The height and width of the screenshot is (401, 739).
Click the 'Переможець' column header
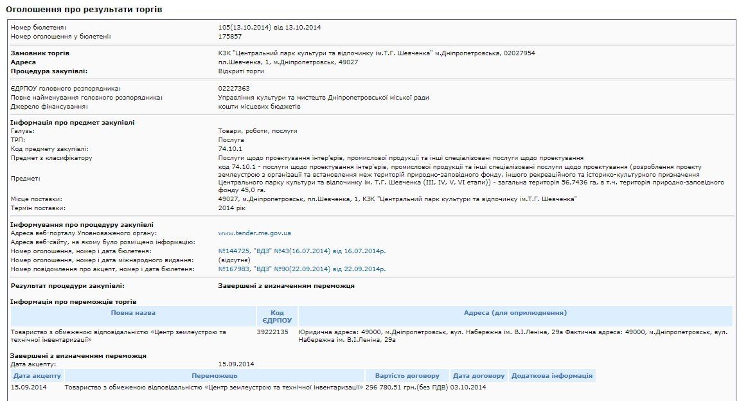pyautogui.click(x=215, y=375)
